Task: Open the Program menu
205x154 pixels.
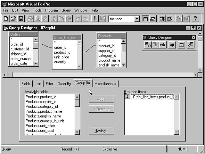Action: tap(51, 10)
